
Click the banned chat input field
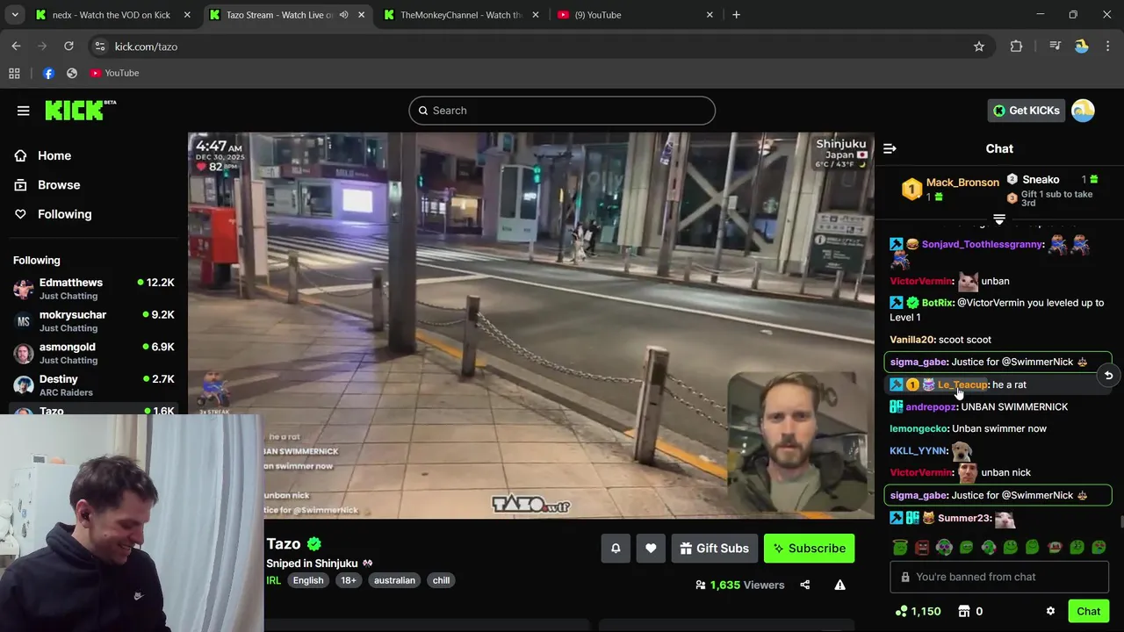999,577
